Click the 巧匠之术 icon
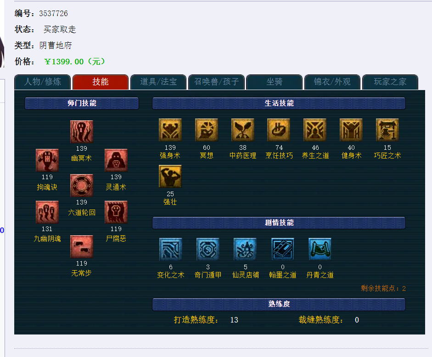Image resolution: width=432 pixels, height=357 pixels. (x=387, y=130)
